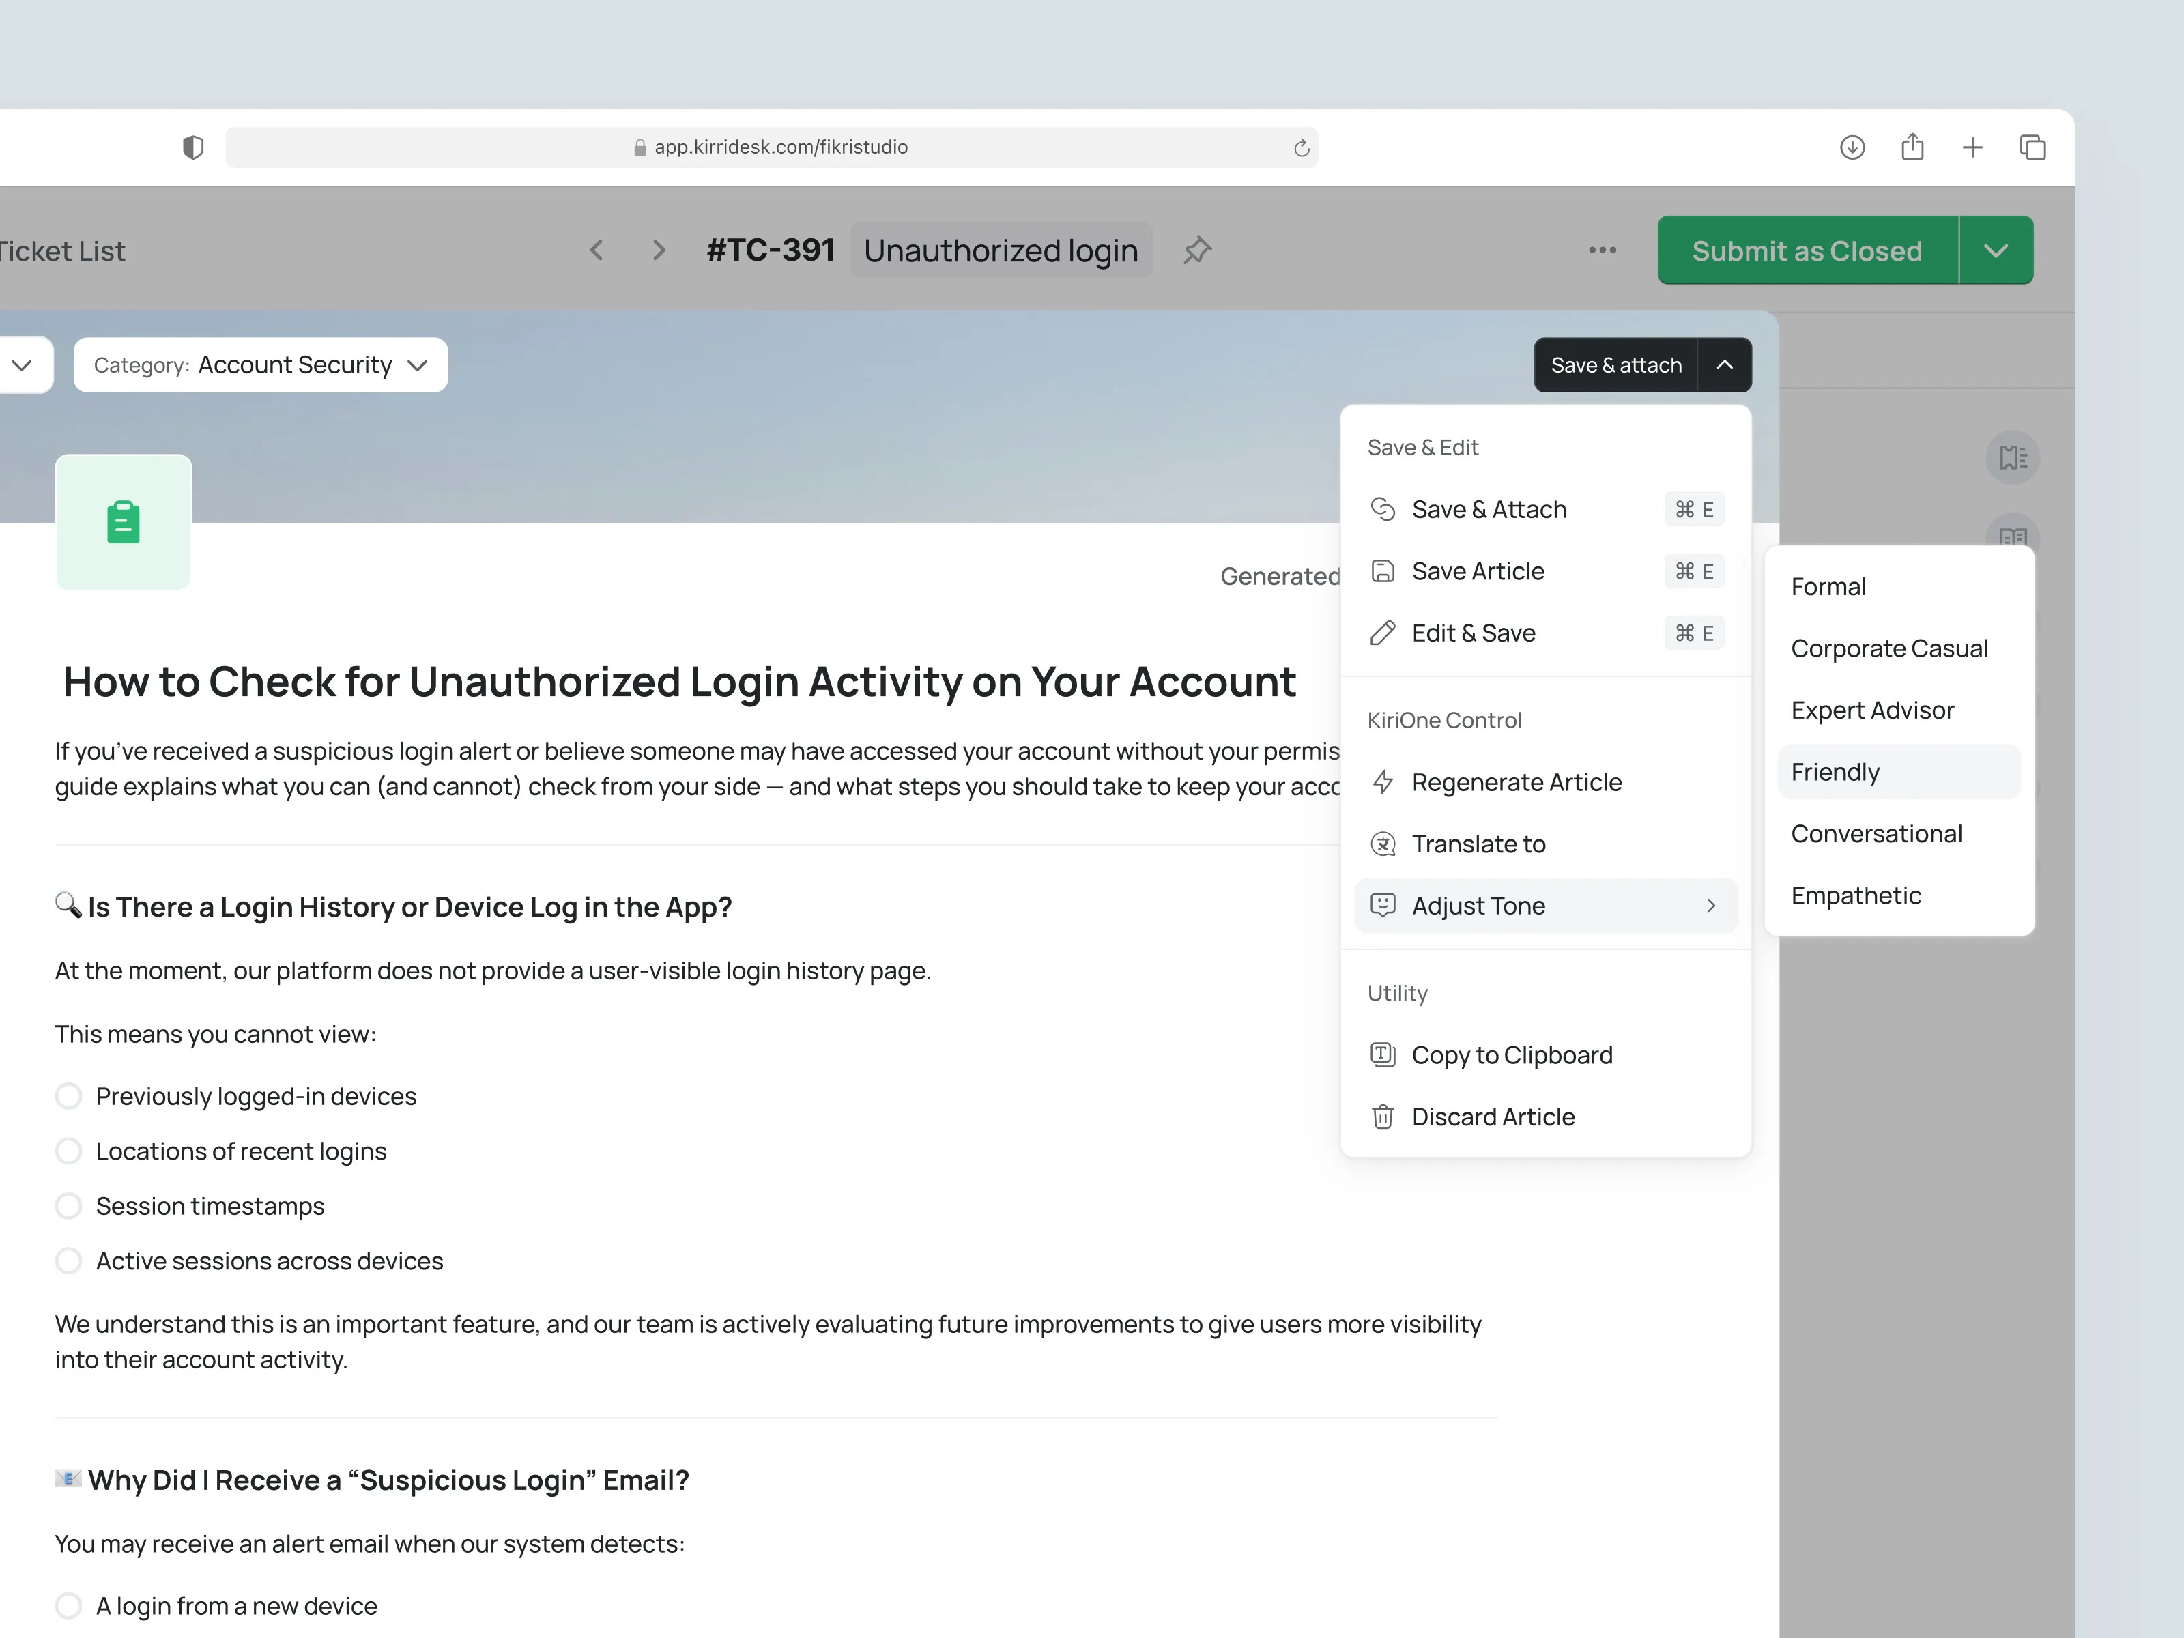Viewport: 2184px width, 1638px height.
Task: Choose Translate to menu item
Action: coord(1545,844)
